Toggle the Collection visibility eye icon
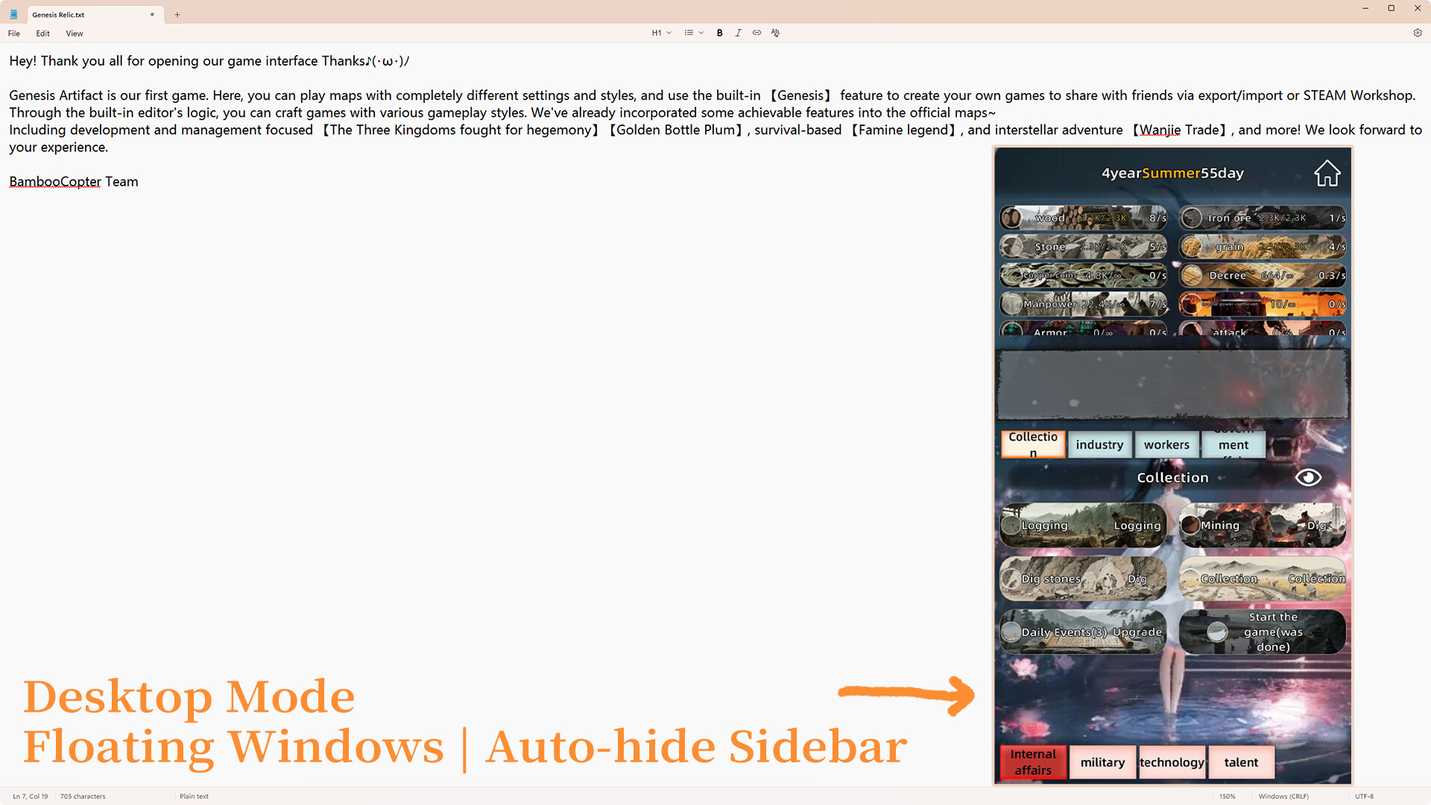Screen dimensions: 1431x805 tap(1308, 477)
